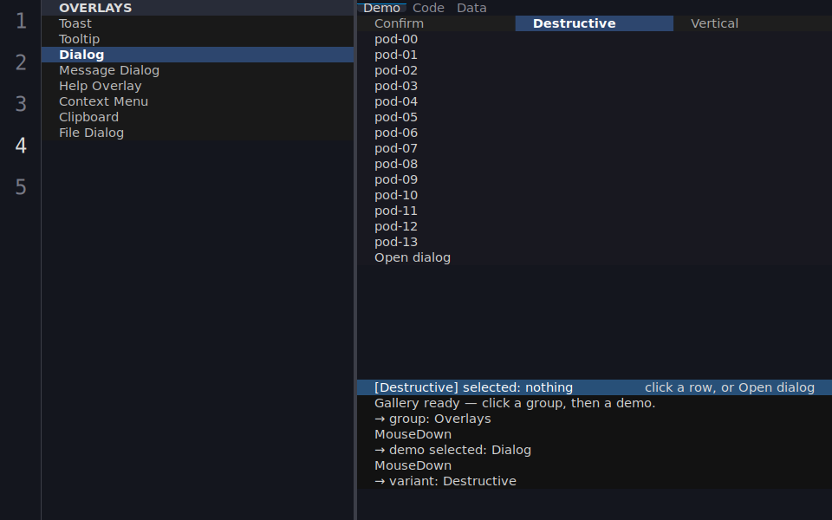Select group number 3 in sidebar
Image resolution: width=832 pixels, height=520 pixels.
21,104
